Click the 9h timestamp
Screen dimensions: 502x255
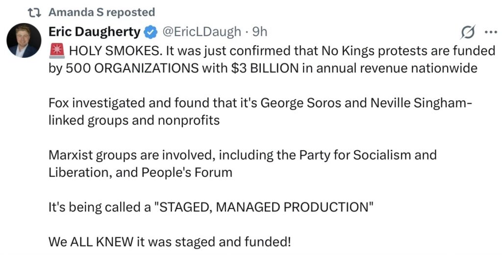click(x=260, y=32)
